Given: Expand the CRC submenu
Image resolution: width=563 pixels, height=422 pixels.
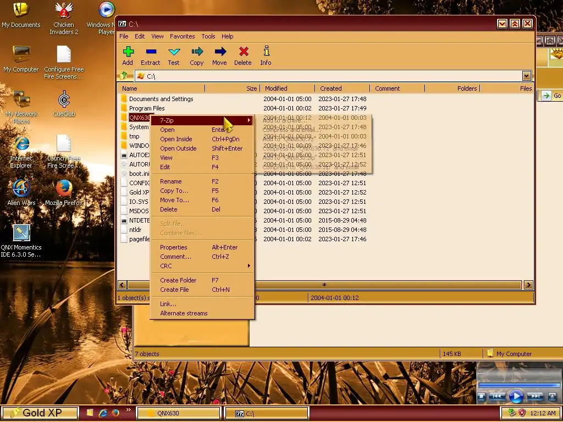Looking at the screenshot, I should tap(202, 266).
